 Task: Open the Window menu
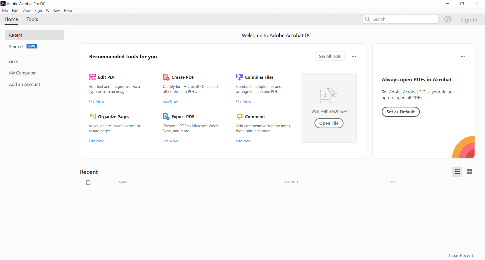tap(53, 10)
